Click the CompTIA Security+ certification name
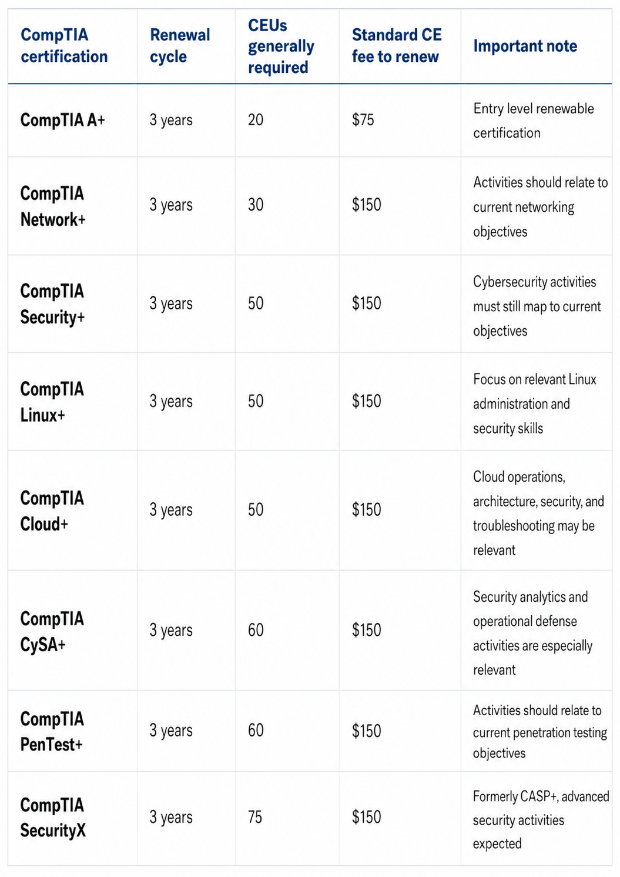620x877 pixels. (52, 304)
